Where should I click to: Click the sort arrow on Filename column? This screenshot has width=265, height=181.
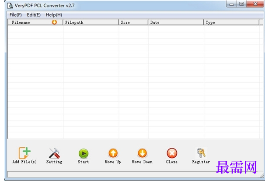54,22
